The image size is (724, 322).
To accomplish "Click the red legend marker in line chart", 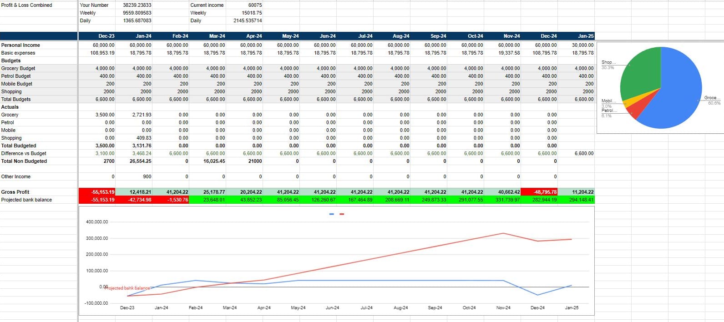I will pos(342,214).
